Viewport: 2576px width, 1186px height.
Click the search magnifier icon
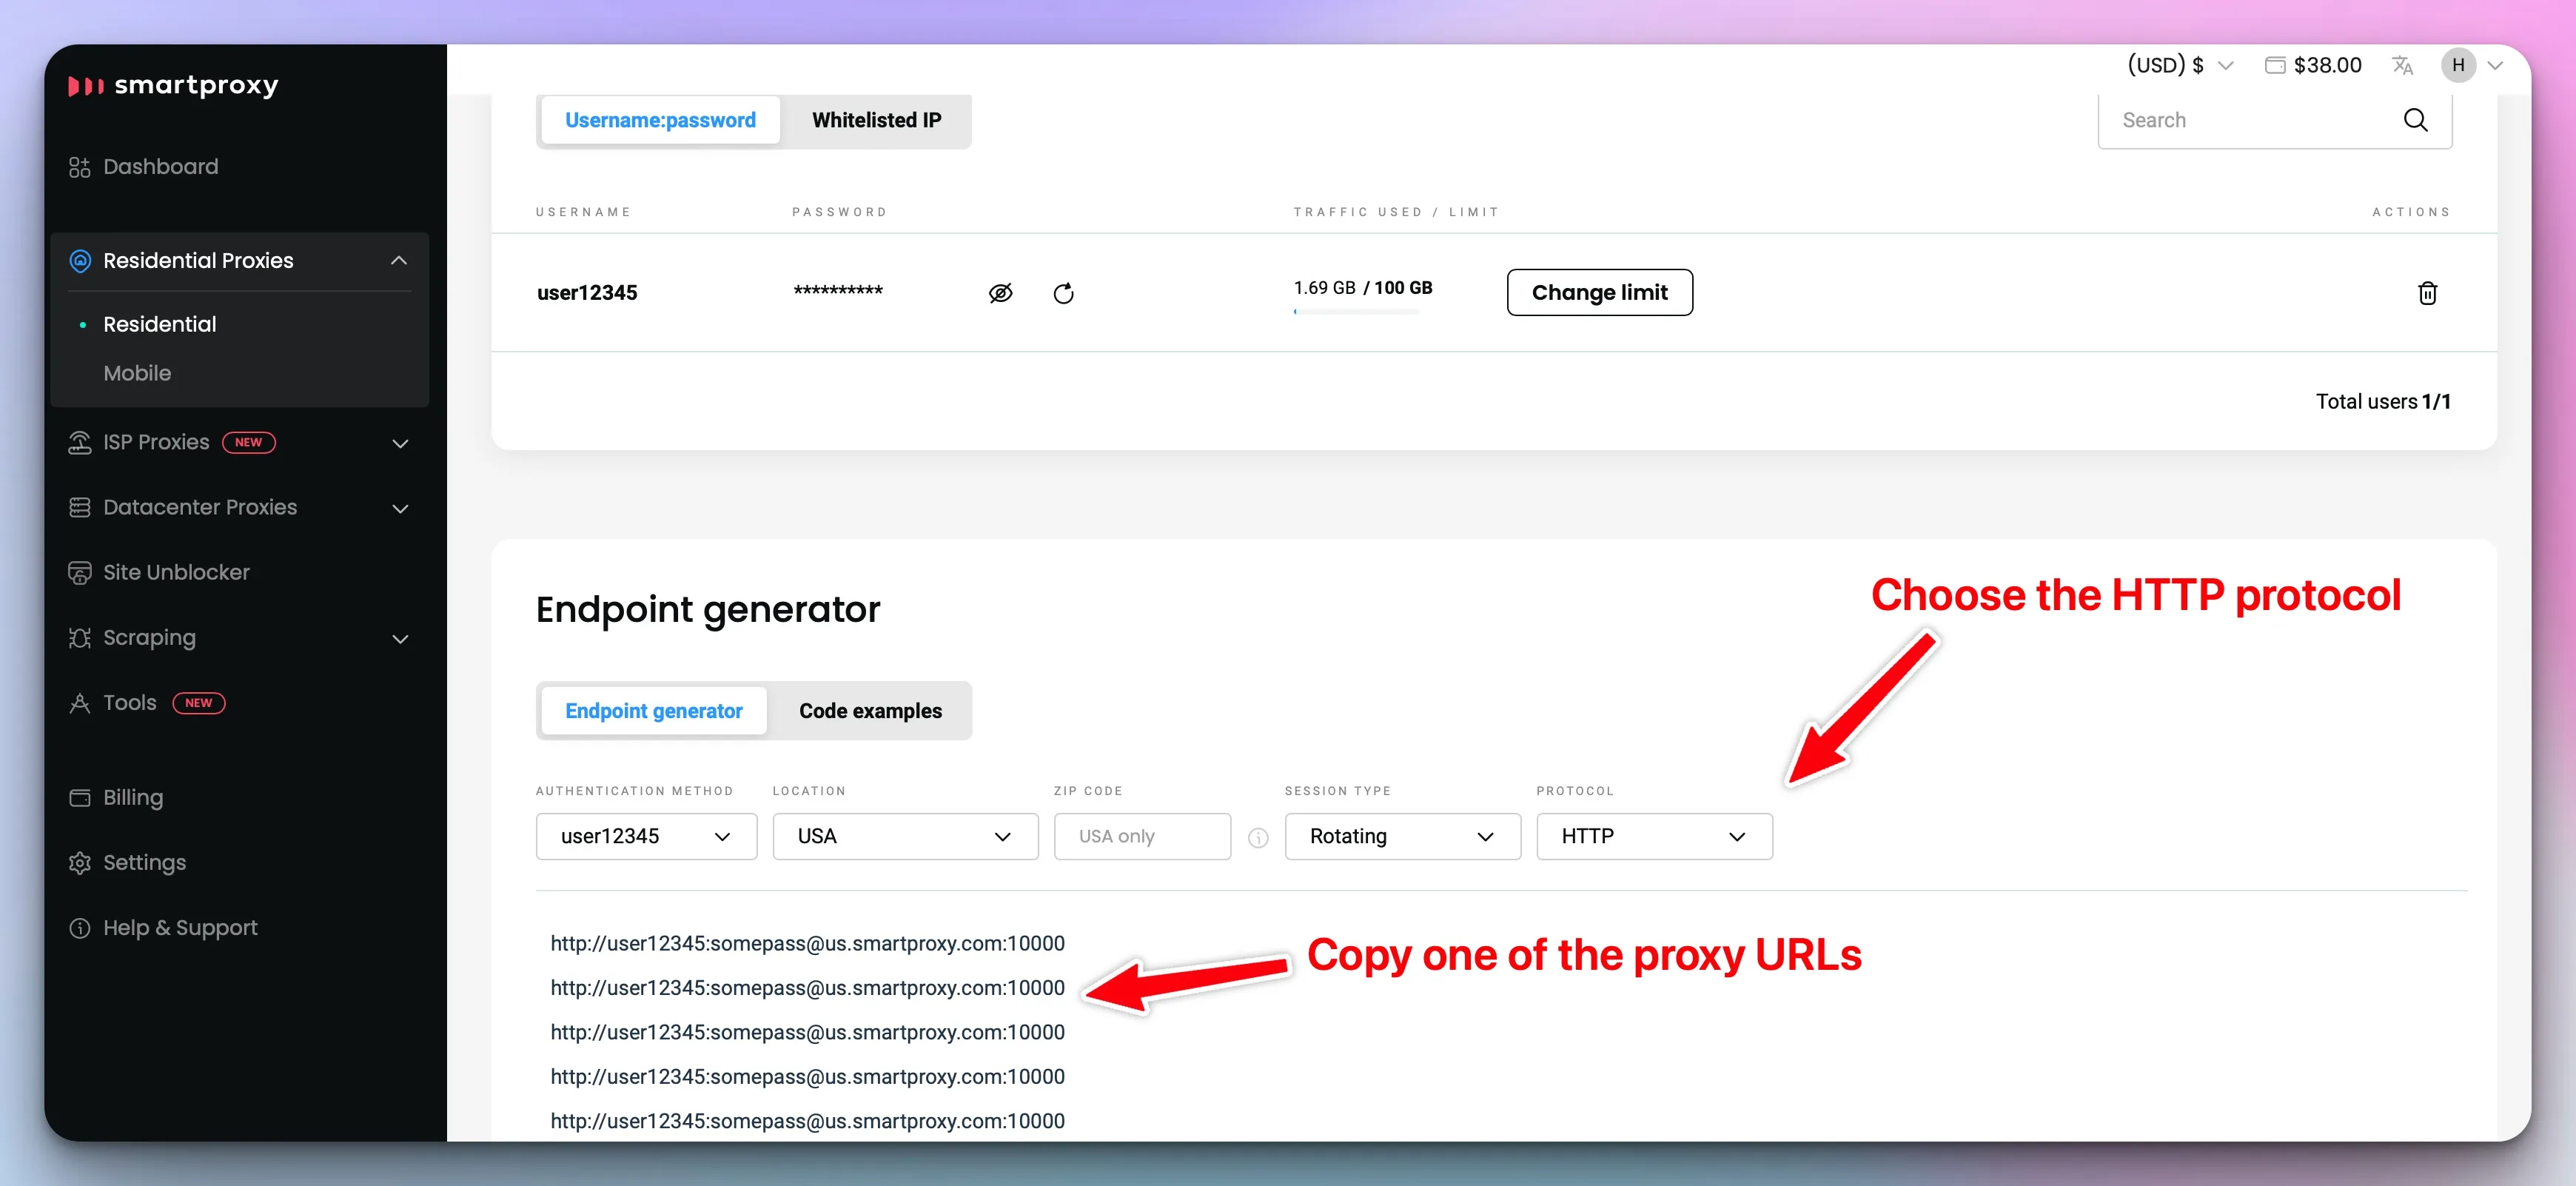coord(2416,119)
